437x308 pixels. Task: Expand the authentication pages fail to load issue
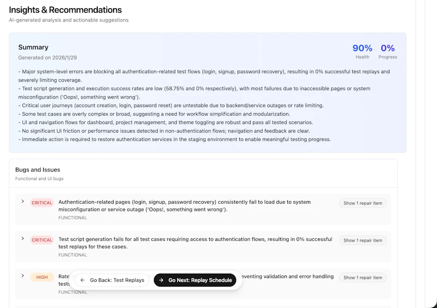coord(22,202)
